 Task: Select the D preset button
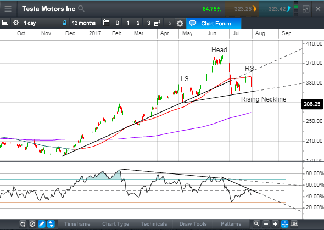tap(117, 23)
